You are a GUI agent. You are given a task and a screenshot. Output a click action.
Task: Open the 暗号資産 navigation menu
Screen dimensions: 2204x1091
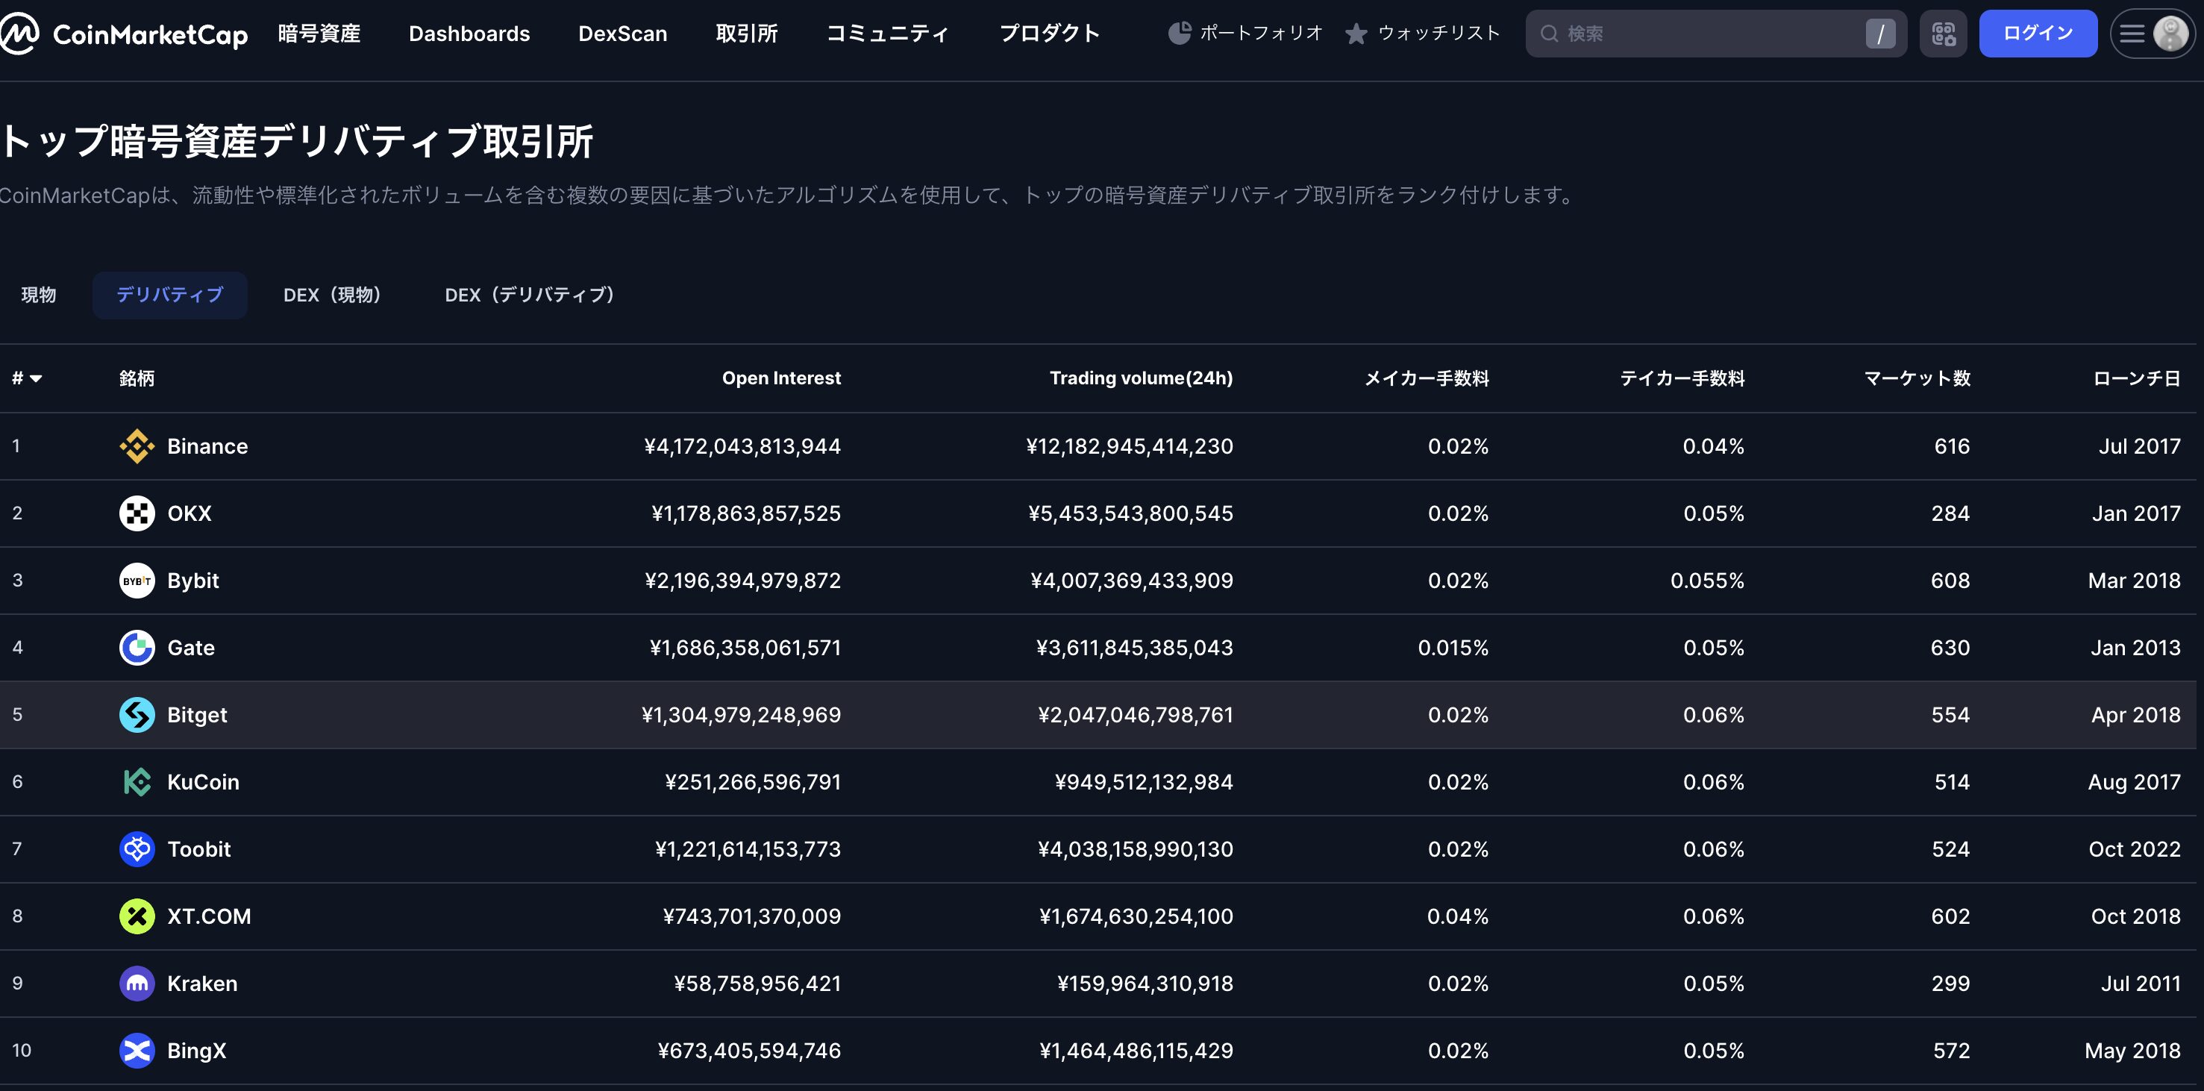click(x=319, y=34)
